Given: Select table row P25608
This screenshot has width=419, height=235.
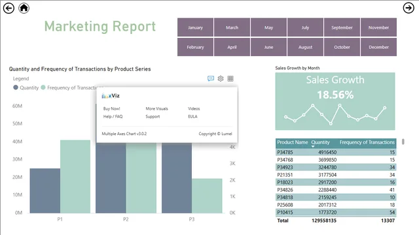Looking at the screenshot, I should pos(336,204).
